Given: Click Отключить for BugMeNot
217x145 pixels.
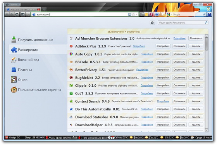Looking at the screenshot, I should 179,77.
